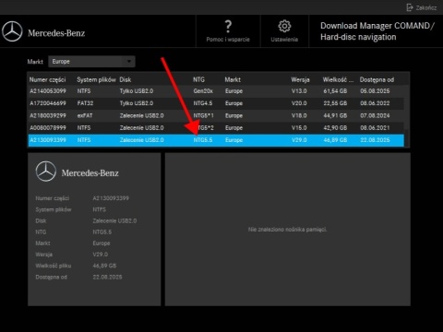Select row with part number A2140053099
Screen dimensions: 443x332
[x=216, y=91]
